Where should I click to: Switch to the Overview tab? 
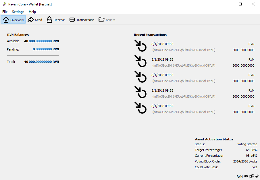click(x=13, y=20)
